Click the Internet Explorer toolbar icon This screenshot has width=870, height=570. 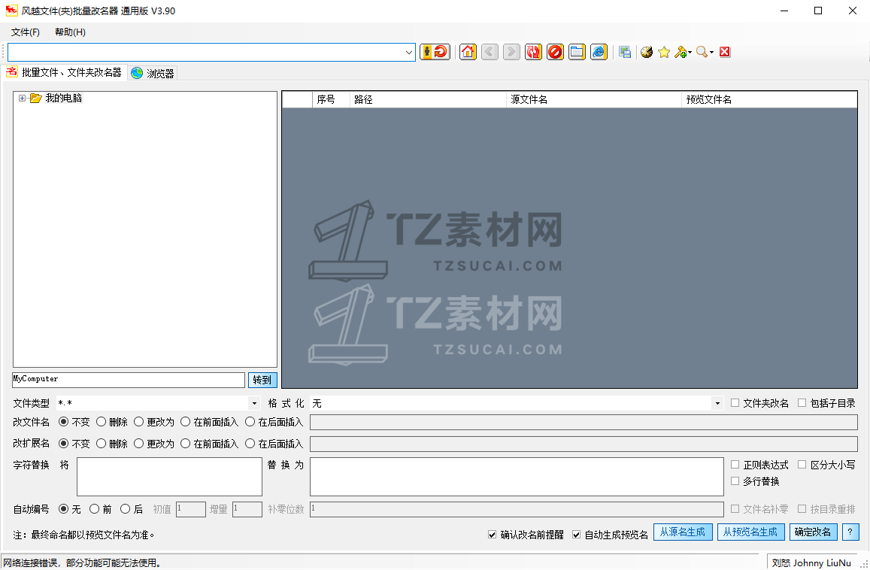pos(599,52)
